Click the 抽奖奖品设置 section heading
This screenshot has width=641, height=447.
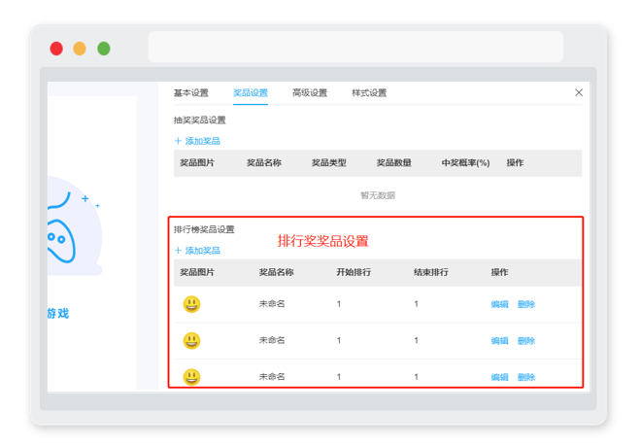tap(199, 120)
